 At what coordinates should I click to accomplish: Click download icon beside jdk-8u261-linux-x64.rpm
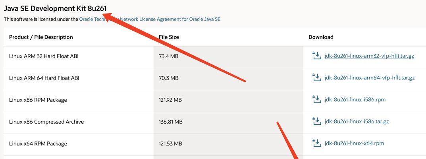tap(316, 143)
